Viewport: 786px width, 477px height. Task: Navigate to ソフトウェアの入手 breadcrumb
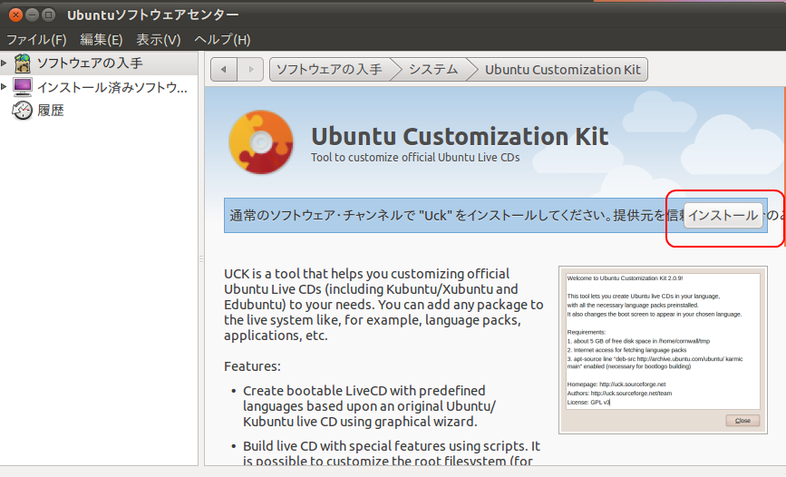[x=330, y=69]
